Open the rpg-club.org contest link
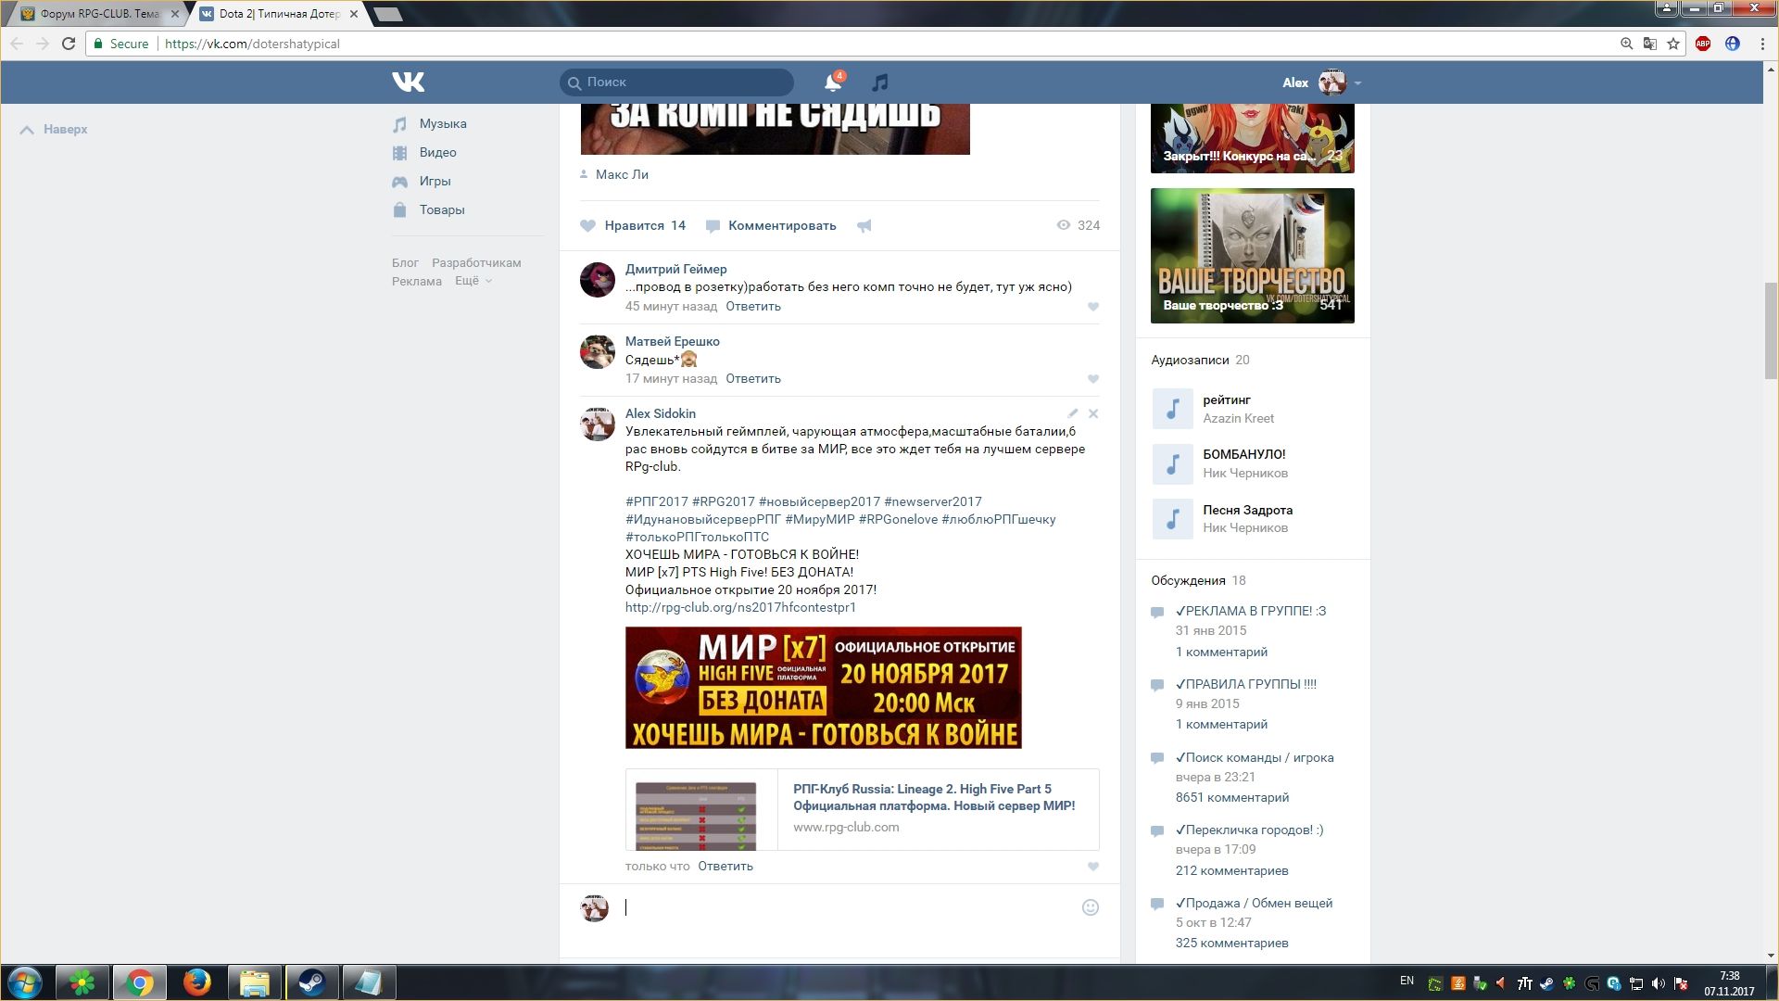 point(740,607)
